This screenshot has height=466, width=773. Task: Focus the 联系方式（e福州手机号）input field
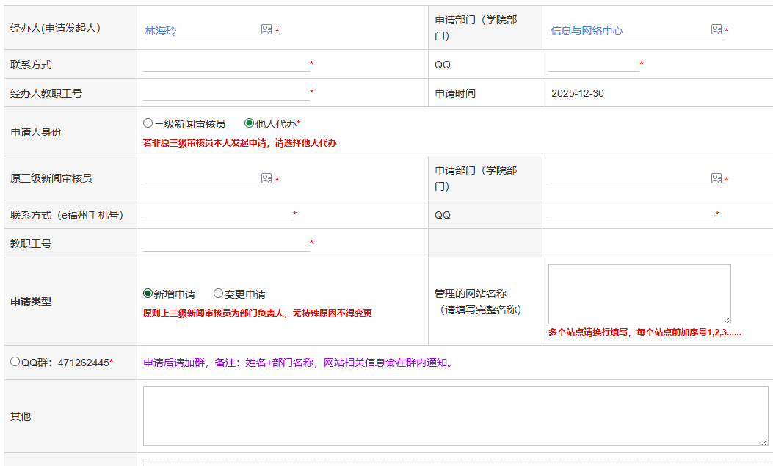[x=217, y=214]
